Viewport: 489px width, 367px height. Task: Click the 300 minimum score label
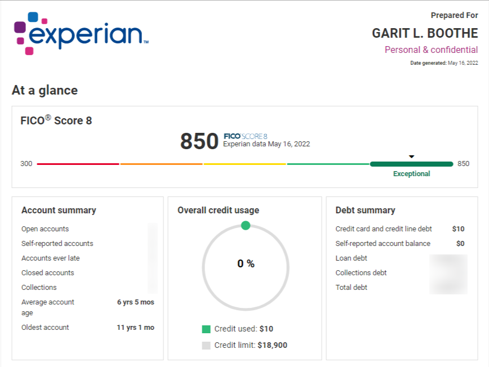(26, 164)
